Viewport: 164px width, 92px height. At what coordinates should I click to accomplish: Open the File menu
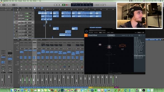click(10, 1)
